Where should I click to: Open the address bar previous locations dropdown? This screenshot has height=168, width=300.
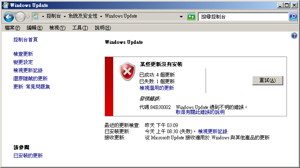[181, 17]
